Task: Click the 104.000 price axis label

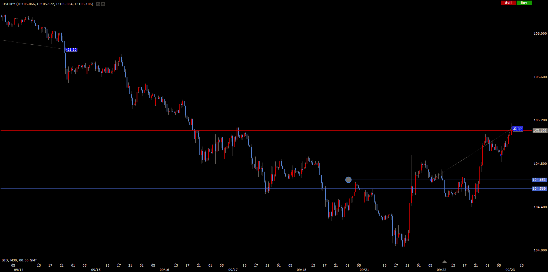Action: pos(540,250)
